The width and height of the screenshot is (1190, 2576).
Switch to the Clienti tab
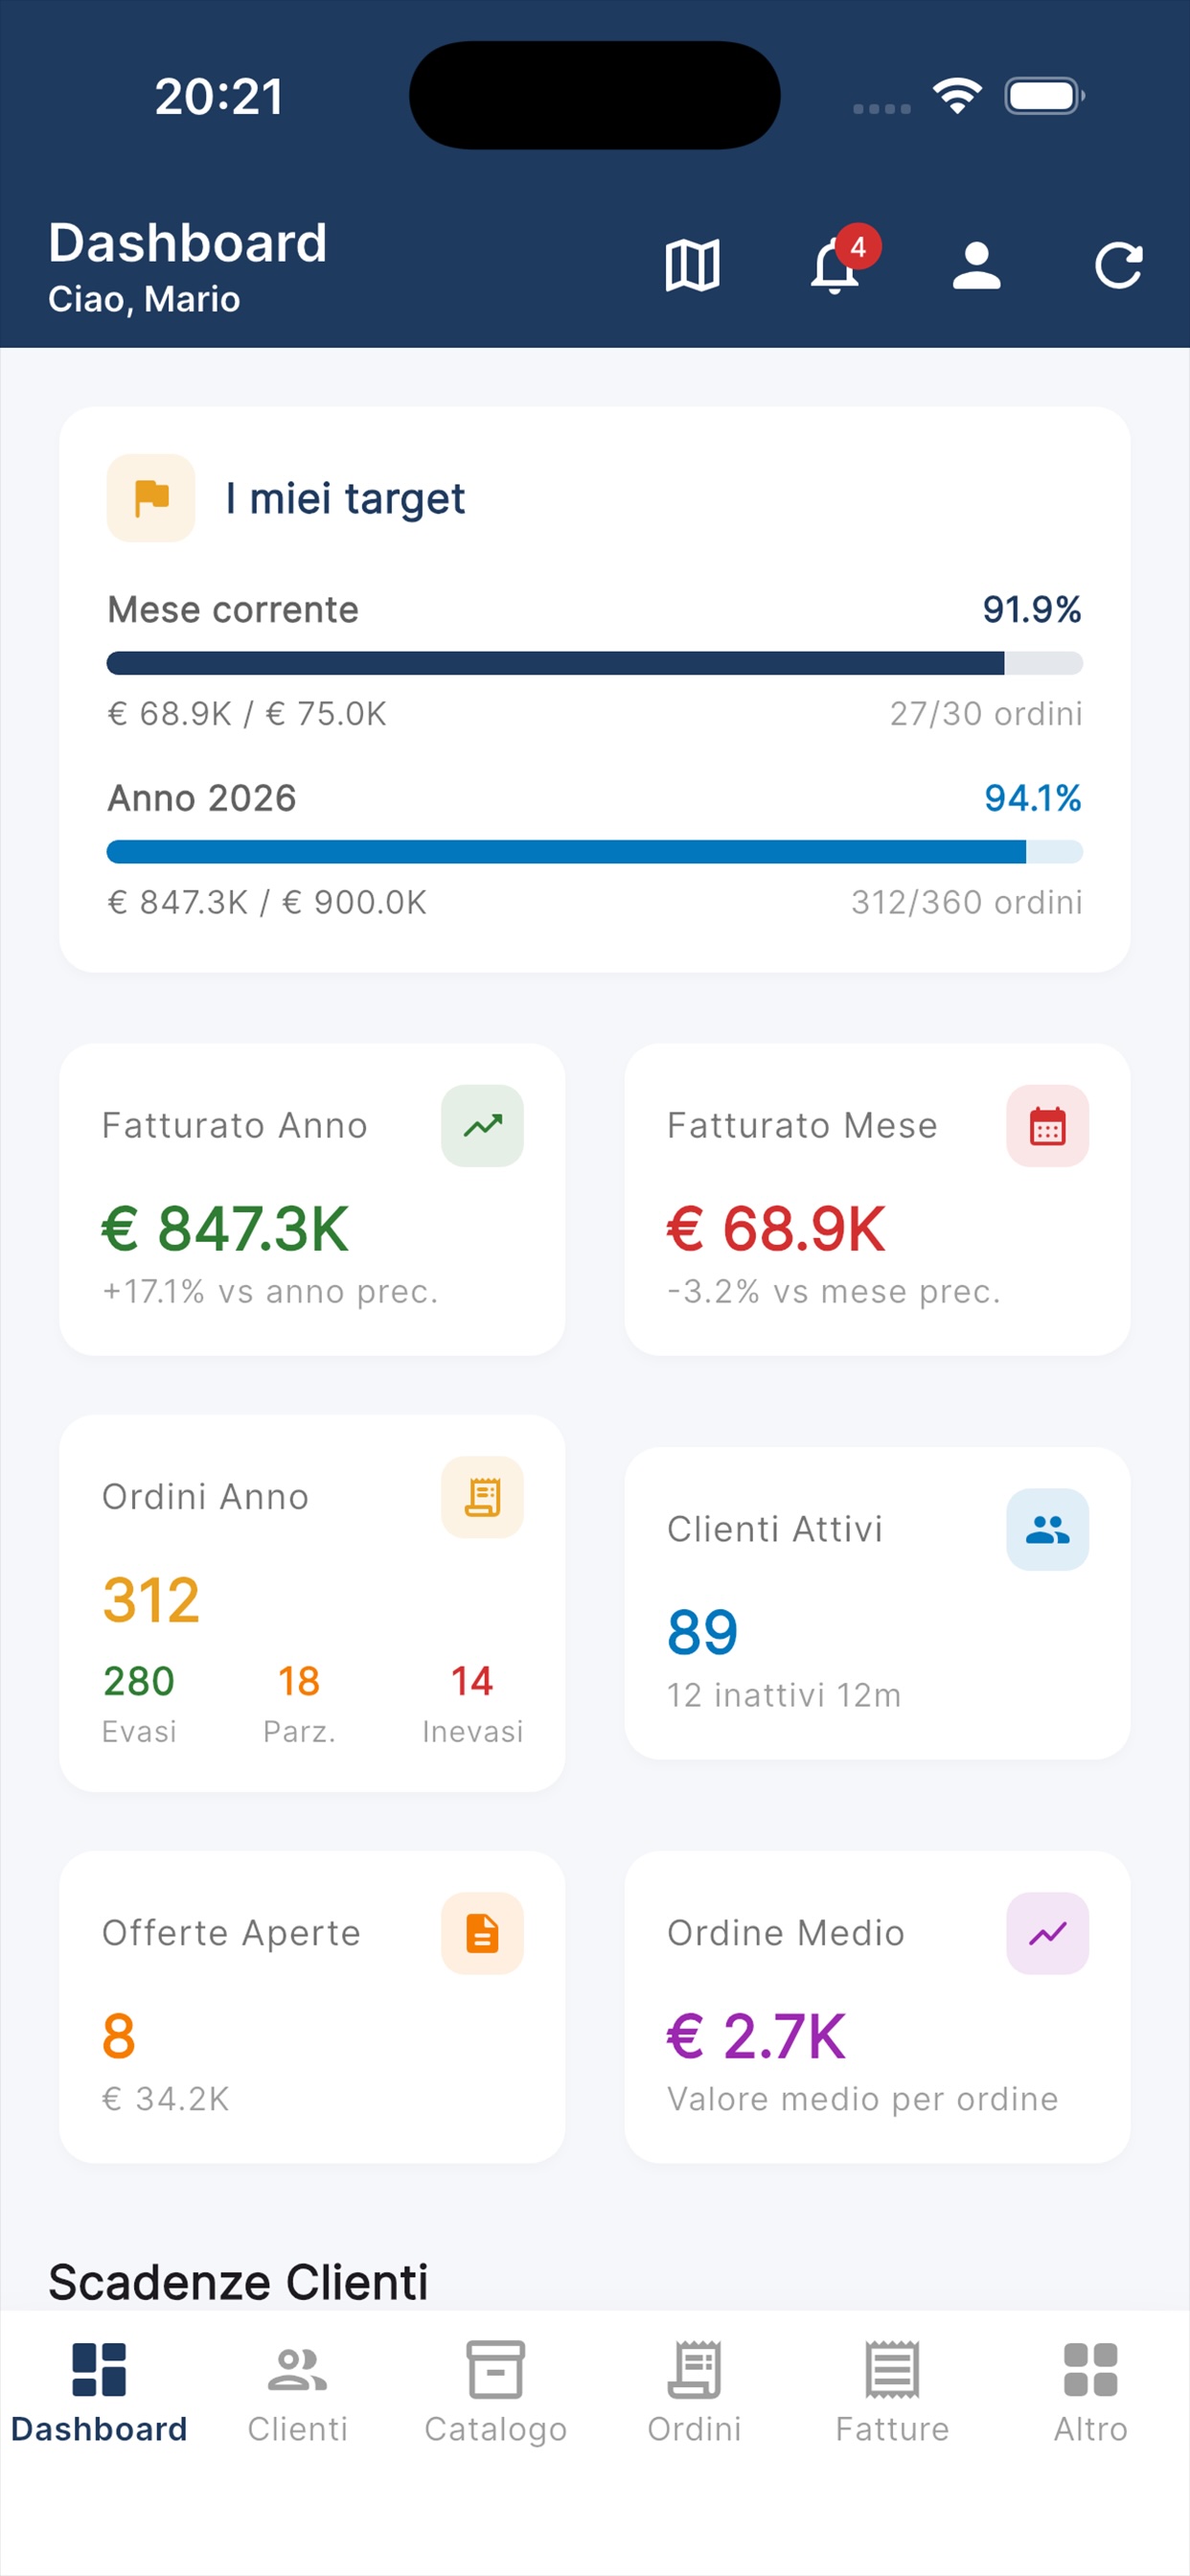point(297,2394)
